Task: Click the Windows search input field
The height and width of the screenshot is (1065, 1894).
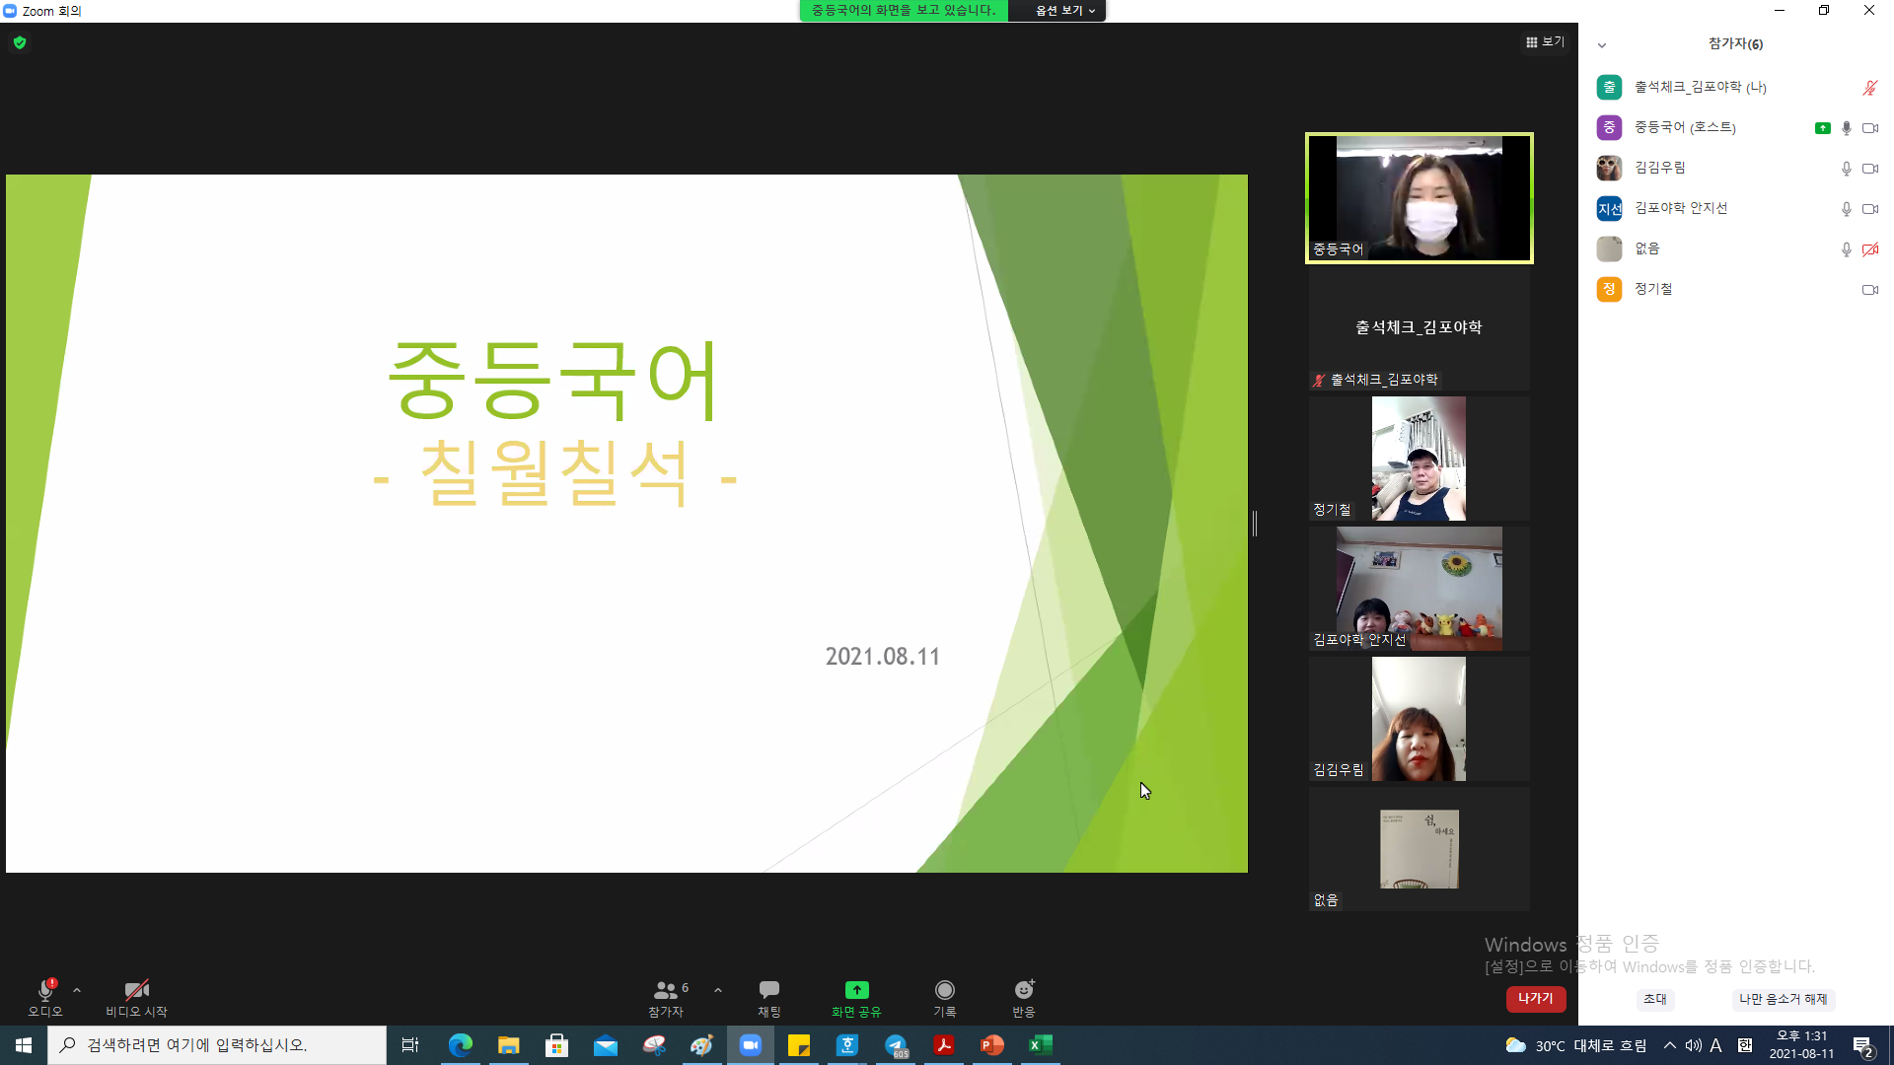Action: click(x=217, y=1045)
